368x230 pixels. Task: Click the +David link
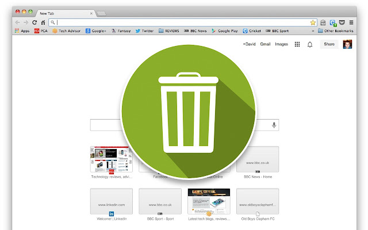[x=249, y=44]
